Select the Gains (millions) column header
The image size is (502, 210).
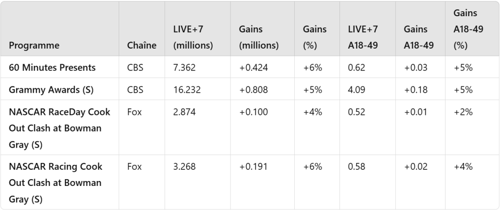pos(259,37)
